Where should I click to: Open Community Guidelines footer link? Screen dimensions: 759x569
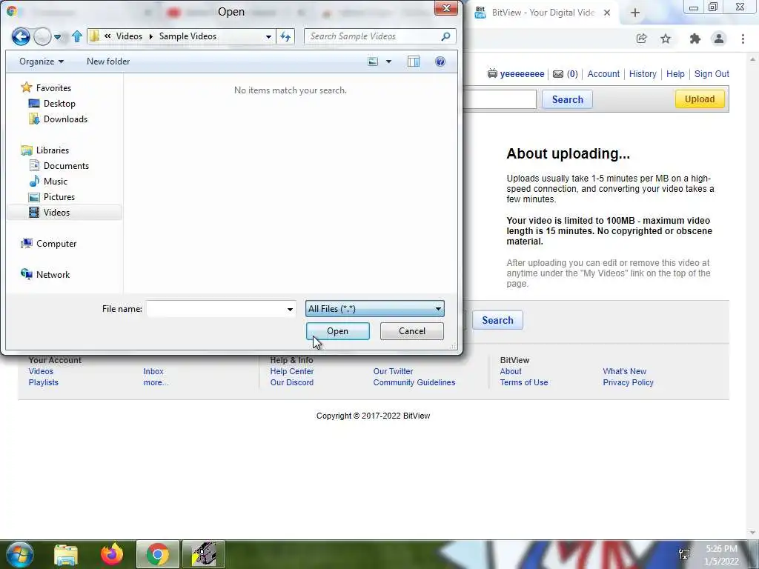(x=414, y=383)
